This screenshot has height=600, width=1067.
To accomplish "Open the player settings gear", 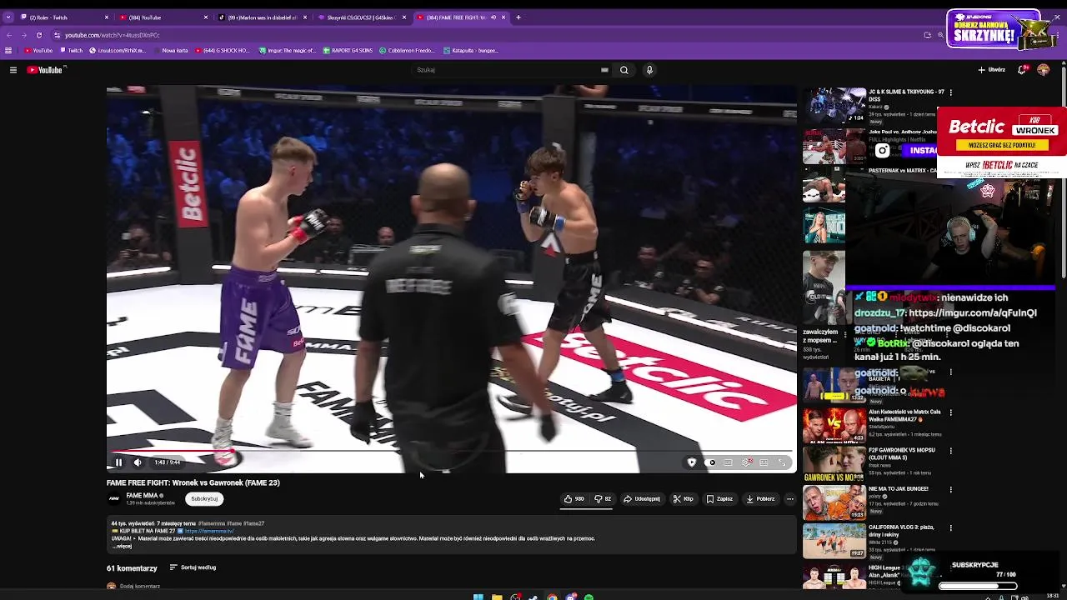I will [746, 462].
